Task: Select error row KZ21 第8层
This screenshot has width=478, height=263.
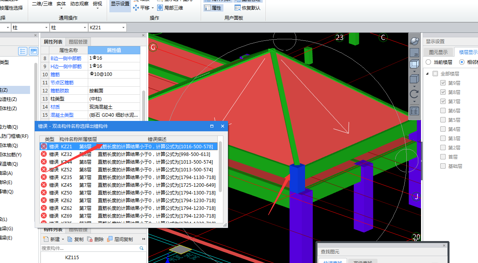Action: point(129,146)
